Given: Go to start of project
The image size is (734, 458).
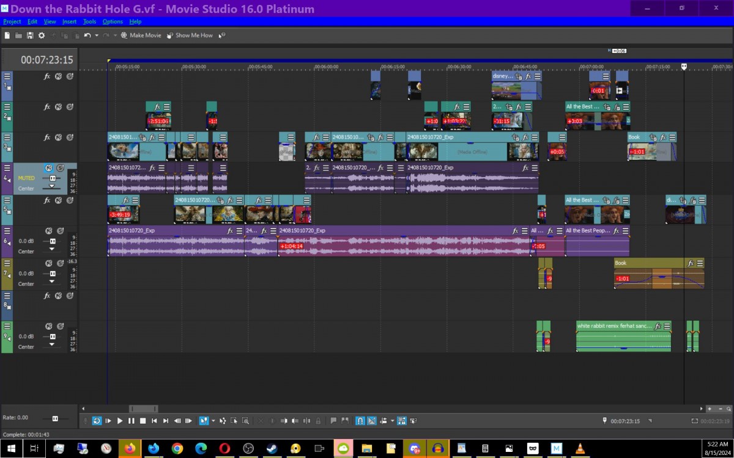Looking at the screenshot, I should tap(154, 421).
